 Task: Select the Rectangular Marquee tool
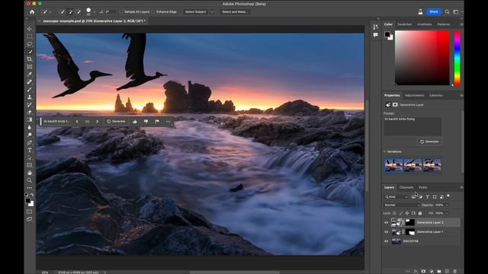[x=30, y=37]
